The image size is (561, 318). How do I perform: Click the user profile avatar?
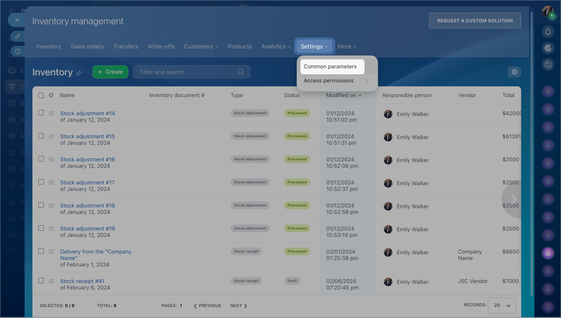[x=548, y=12]
